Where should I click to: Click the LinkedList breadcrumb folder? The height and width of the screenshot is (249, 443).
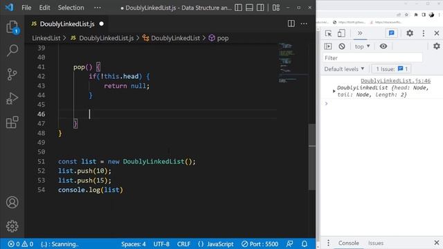pos(46,38)
